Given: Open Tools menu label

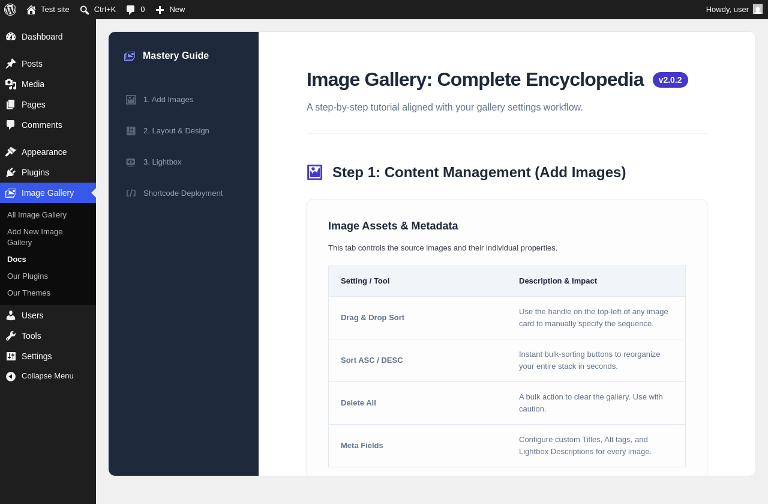Looking at the screenshot, I should coord(31,336).
